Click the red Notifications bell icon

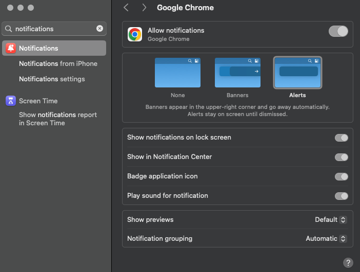[x=11, y=48]
